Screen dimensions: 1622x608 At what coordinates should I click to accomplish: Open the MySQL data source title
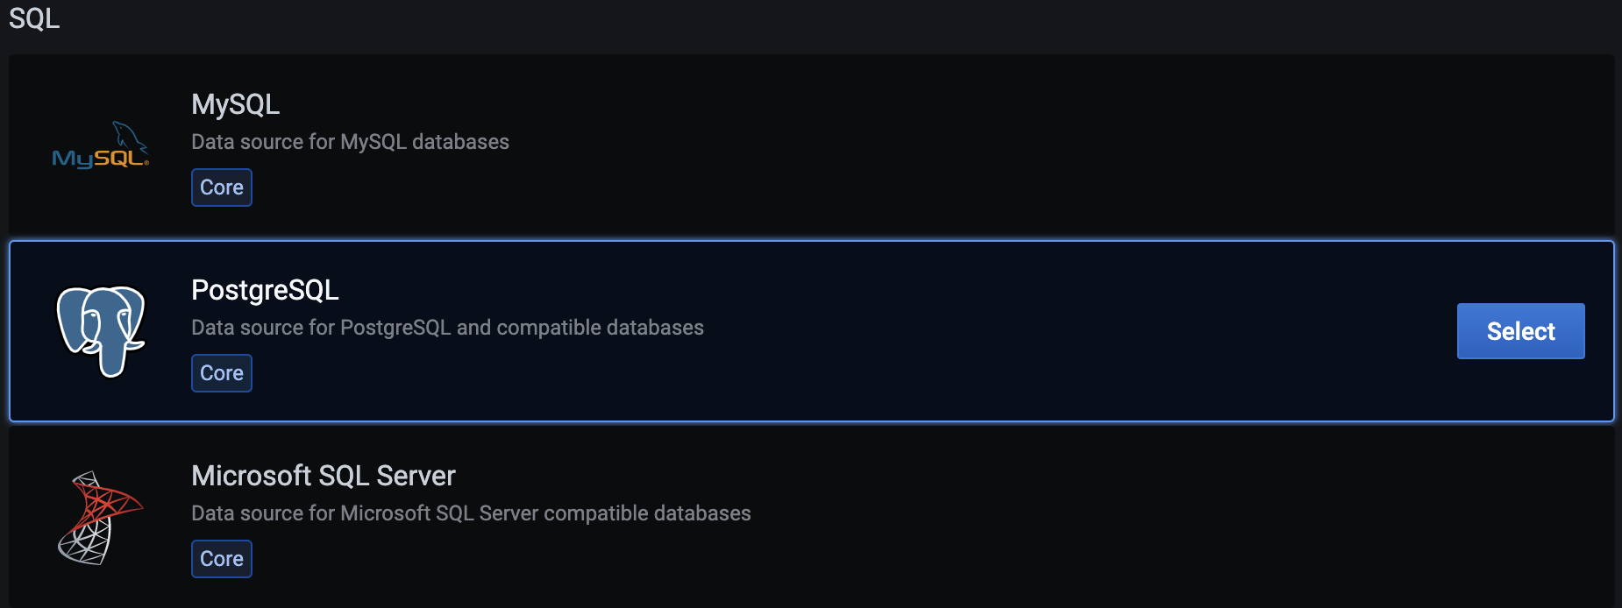pos(235,104)
